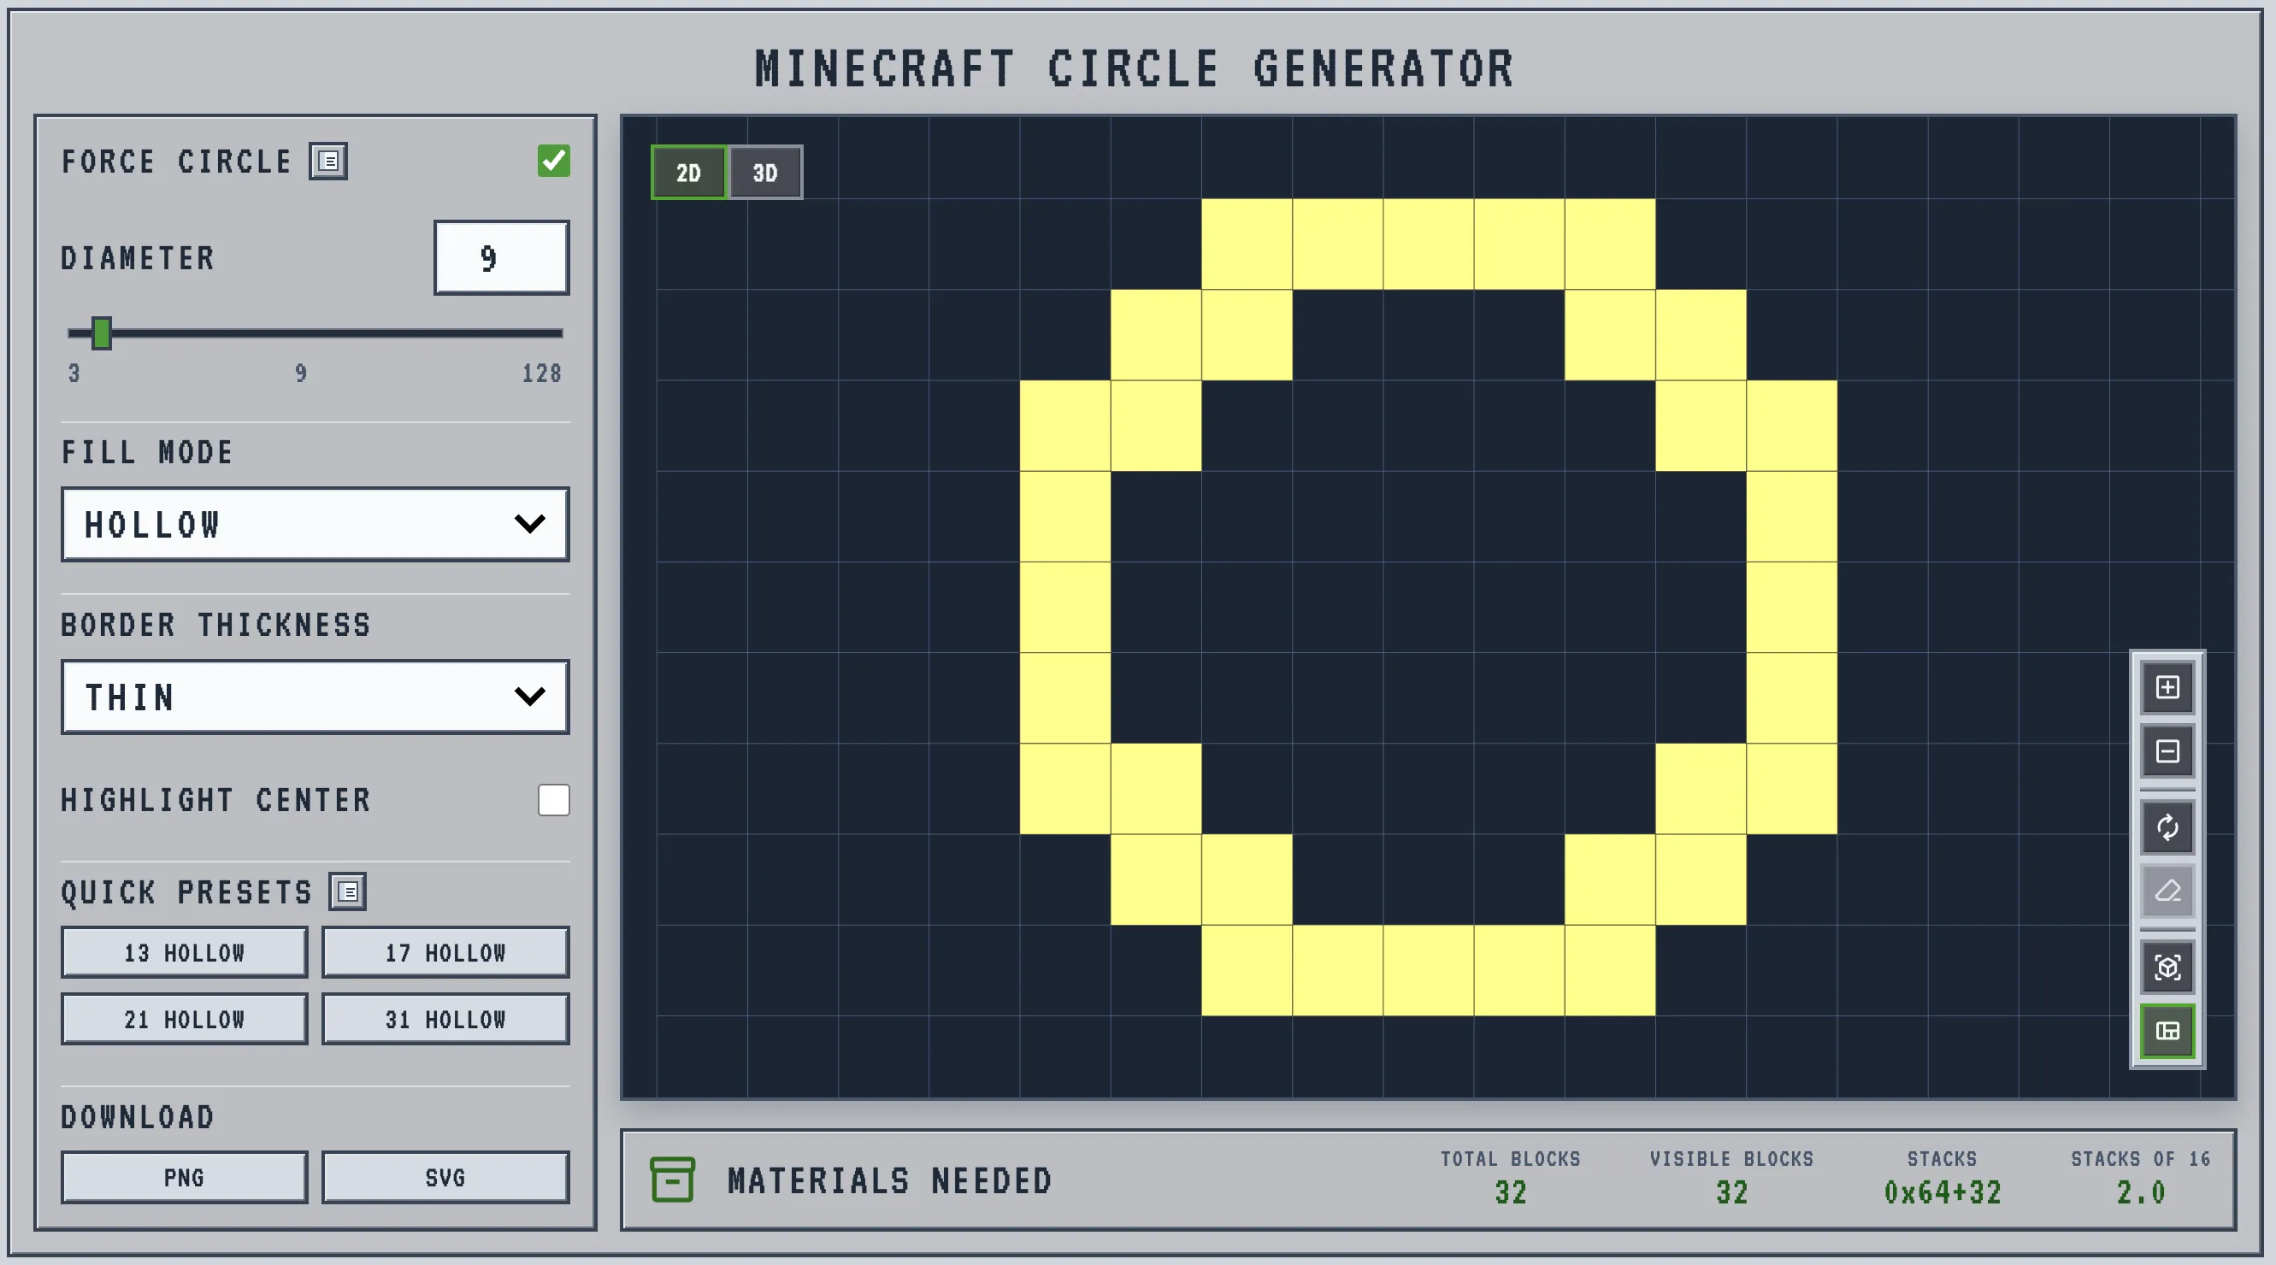The image size is (2276, 1265).
Task: Click the Materials Needed box icon
Action: tap(672, 1180)
